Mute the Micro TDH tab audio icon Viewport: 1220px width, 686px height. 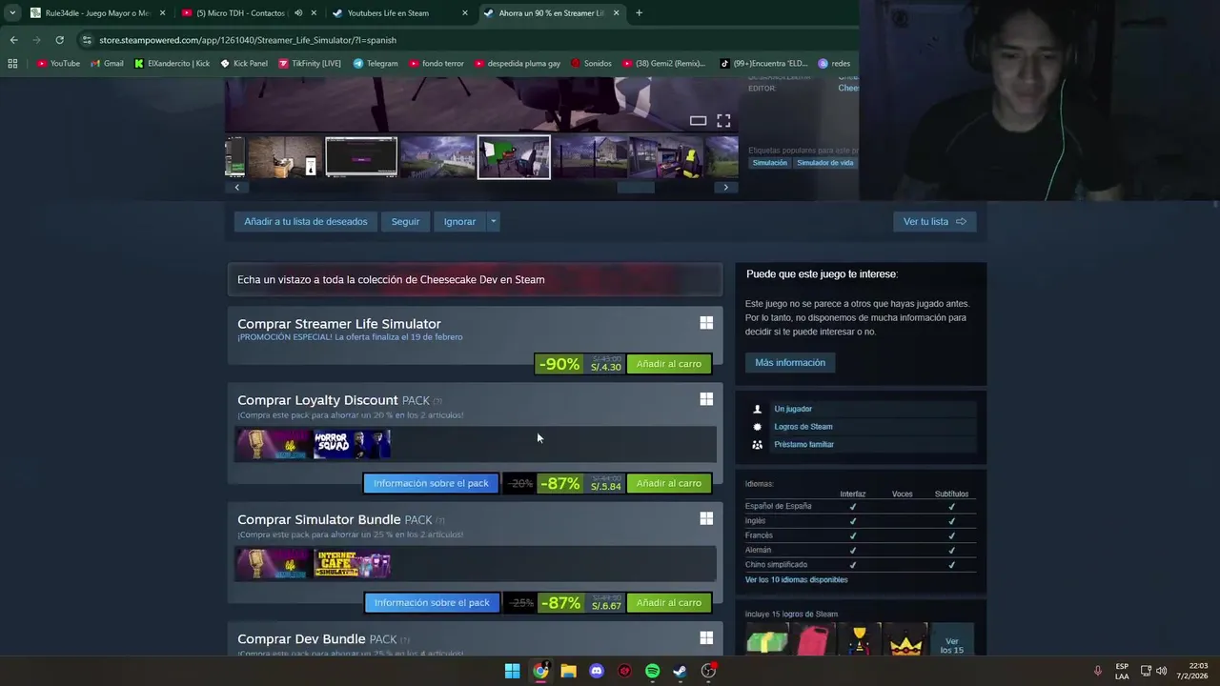(298, 13)
